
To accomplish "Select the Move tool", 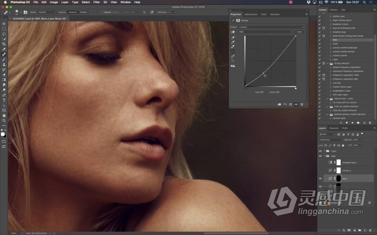I will pos(4,24).
